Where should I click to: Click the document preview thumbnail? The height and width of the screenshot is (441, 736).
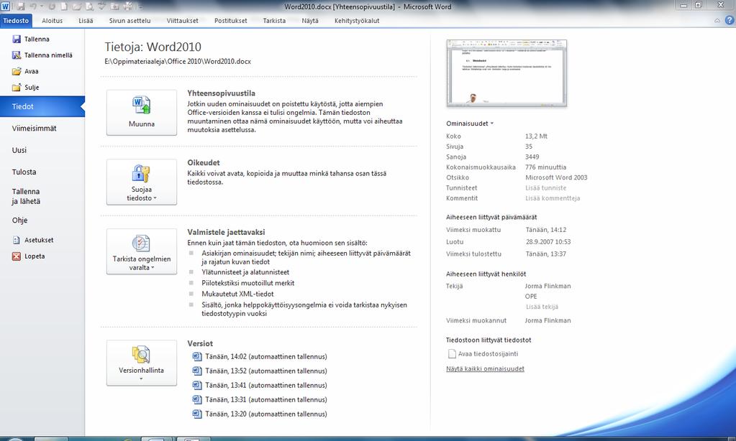click(x=506, y=73)
